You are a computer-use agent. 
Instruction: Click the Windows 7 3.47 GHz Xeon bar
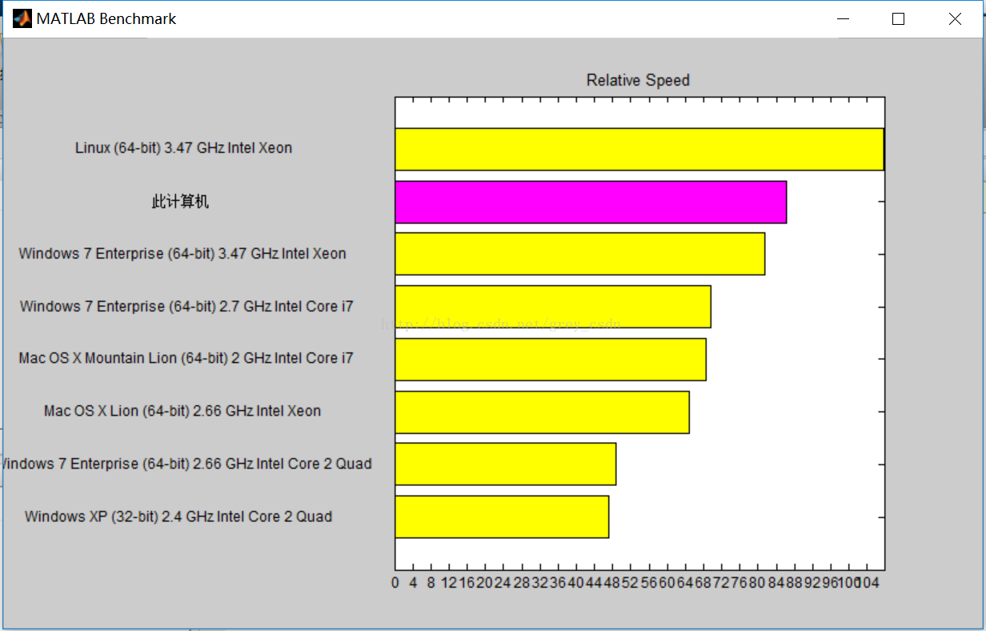pos(580,254)
